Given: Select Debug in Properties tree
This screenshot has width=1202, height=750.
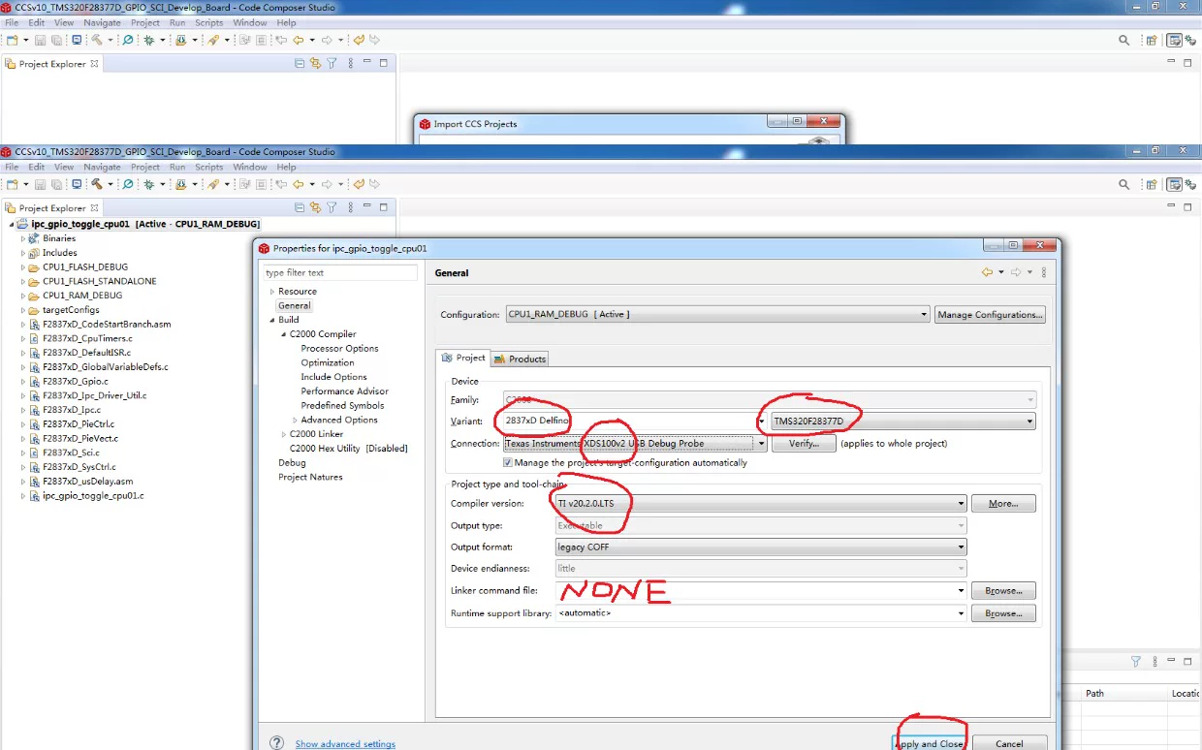Looking at the screenshot, I should 292,462.
